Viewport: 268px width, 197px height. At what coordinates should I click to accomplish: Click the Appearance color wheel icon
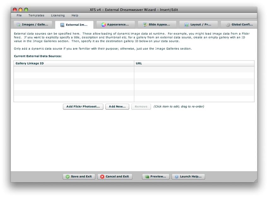tap(104, 25)
